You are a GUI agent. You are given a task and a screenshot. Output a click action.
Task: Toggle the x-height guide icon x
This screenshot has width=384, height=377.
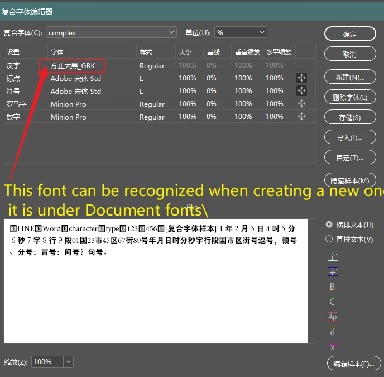tap(332, 347)
